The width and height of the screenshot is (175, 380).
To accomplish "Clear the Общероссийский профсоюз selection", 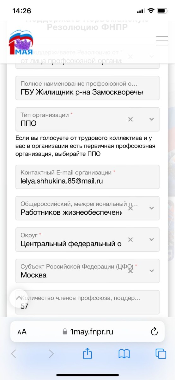I will [130, 208].
